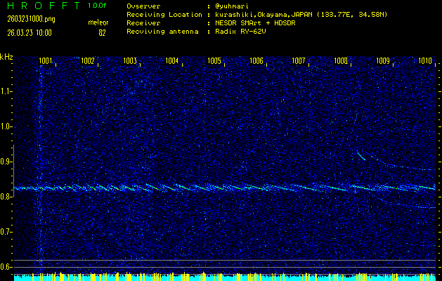Screen dimensions: 442x281
Task: Click the kHz axis unit label
Action: pos(7,56)
